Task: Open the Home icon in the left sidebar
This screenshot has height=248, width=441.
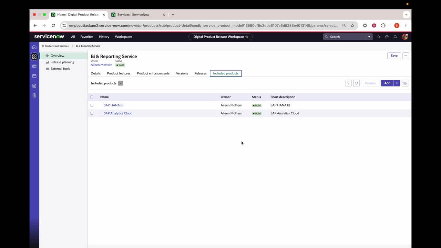Action: (x=34, y=46)
